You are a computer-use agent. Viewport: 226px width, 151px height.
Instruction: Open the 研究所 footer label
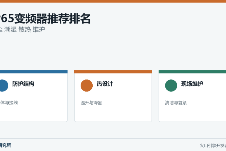click(x=5, y=145)
